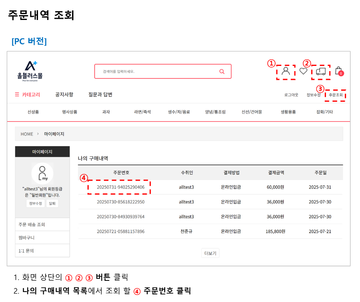Click the 주문일 column header
This screenshot has width=360, height=302.
coord(320,173)
